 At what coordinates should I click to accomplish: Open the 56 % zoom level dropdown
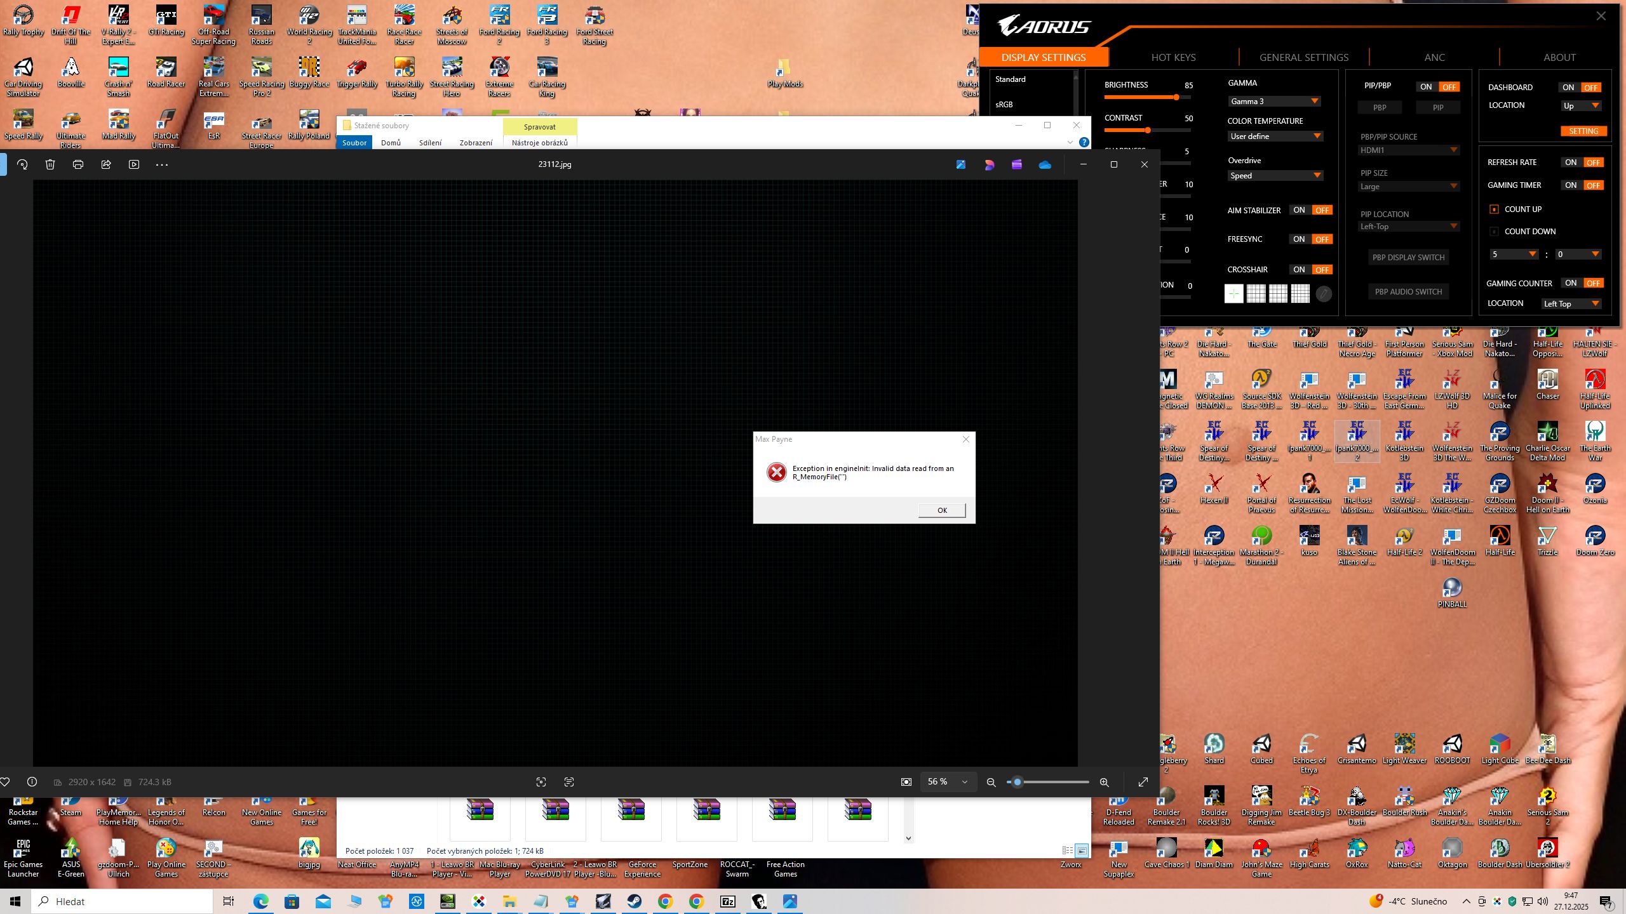click(948, 782)
